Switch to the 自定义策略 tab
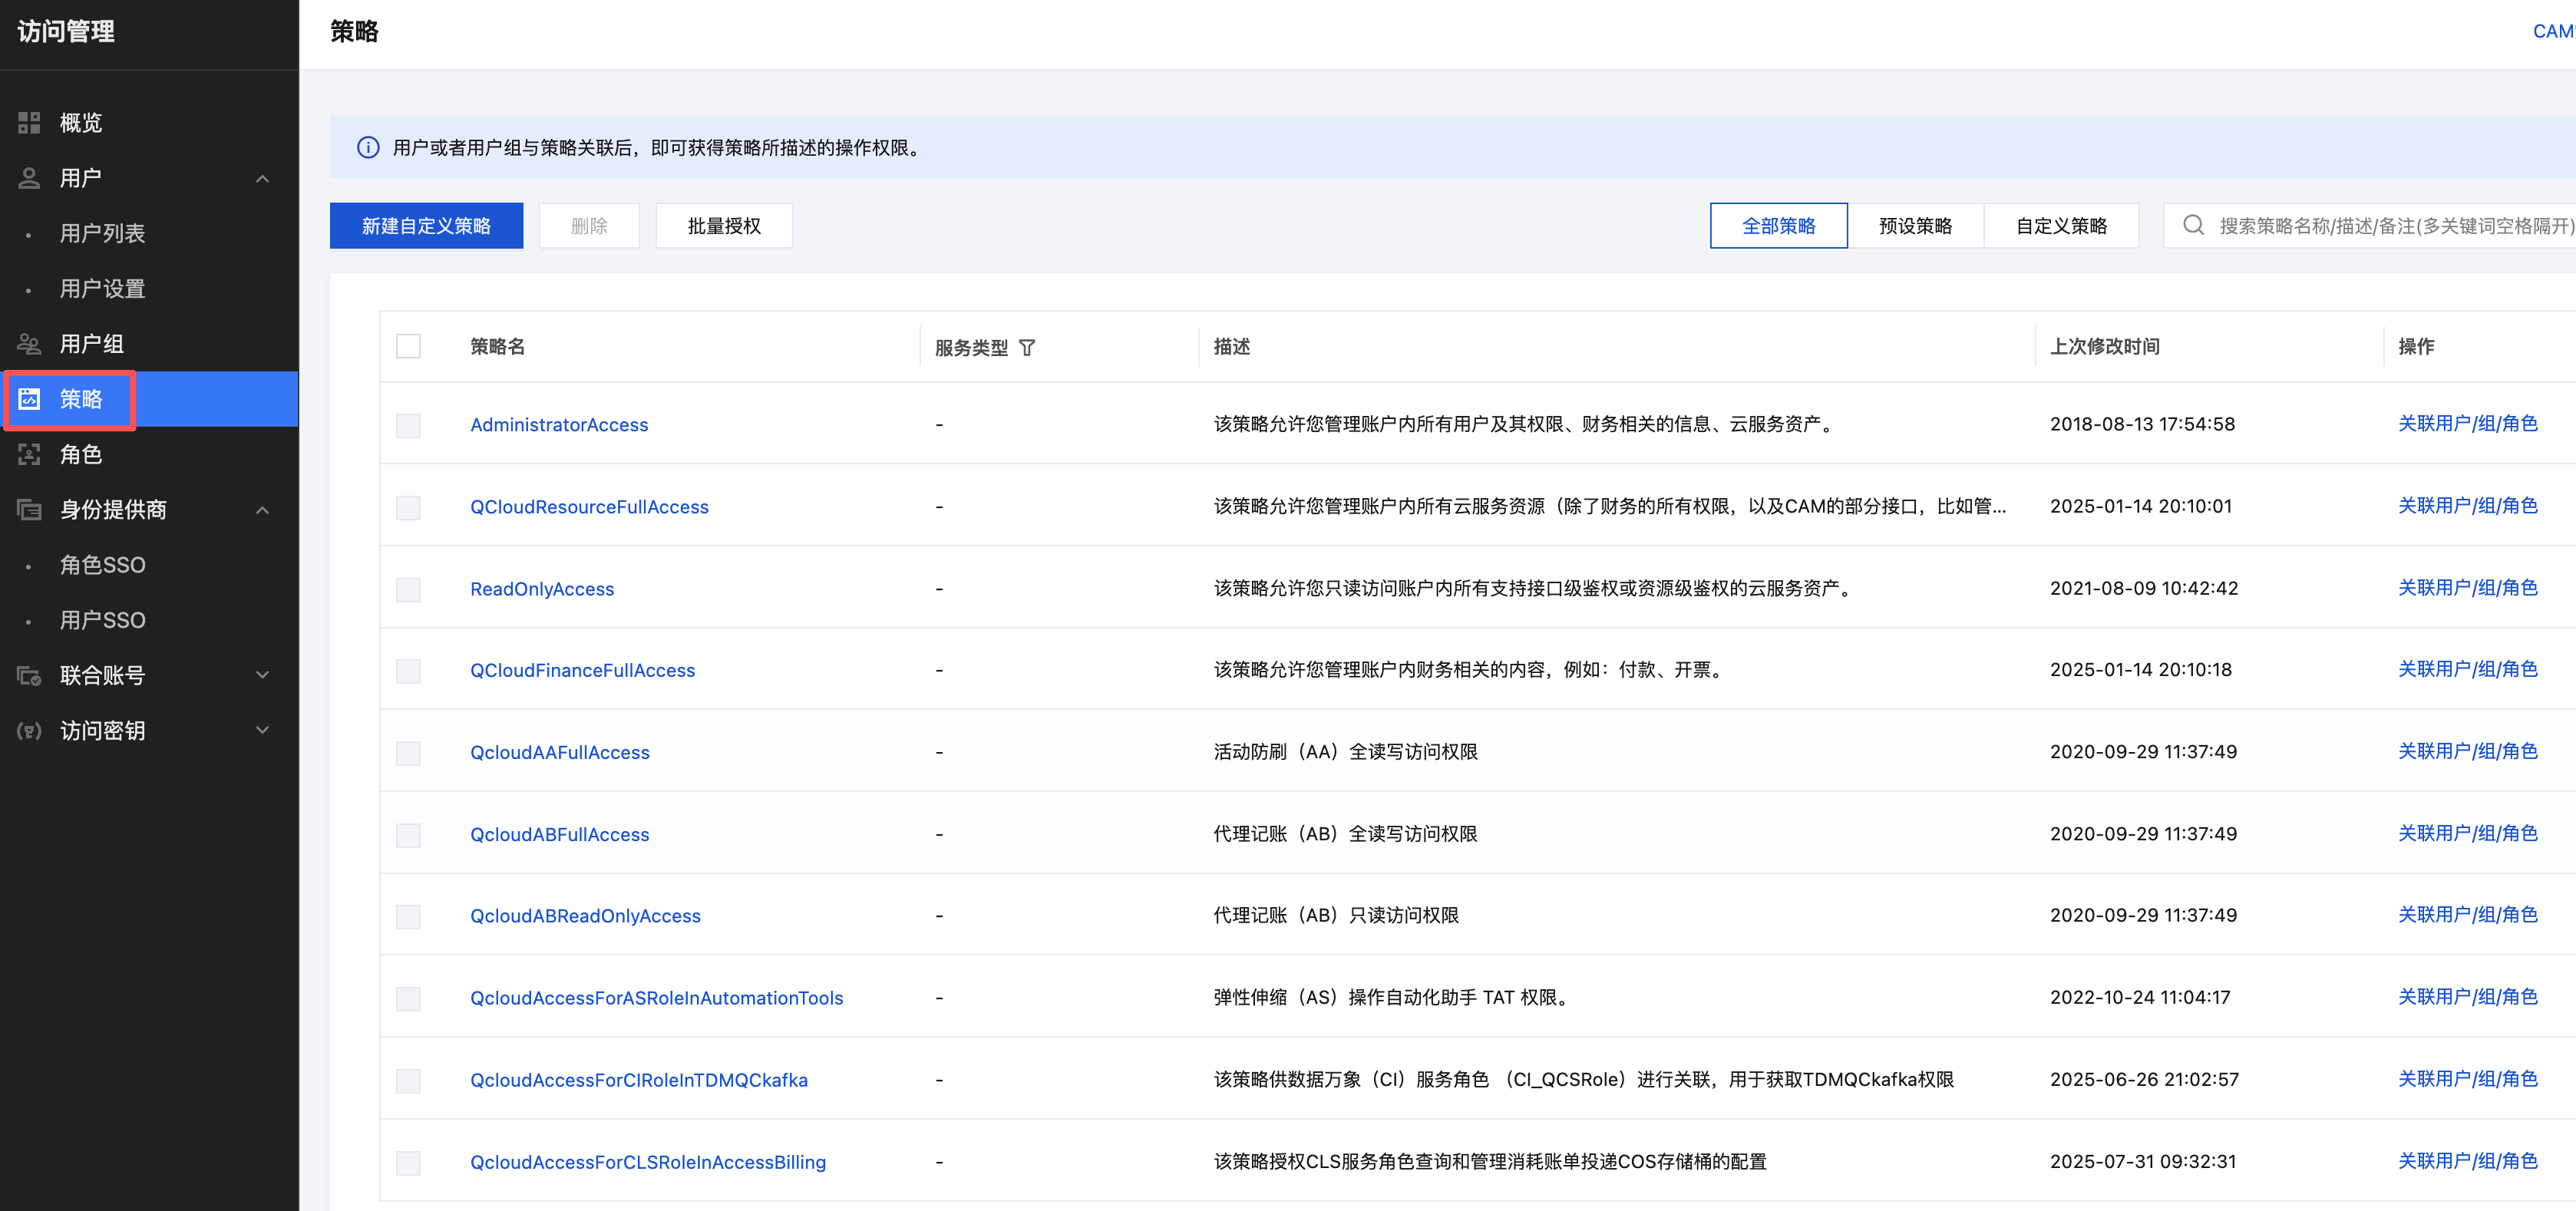 coord(2061,226)
